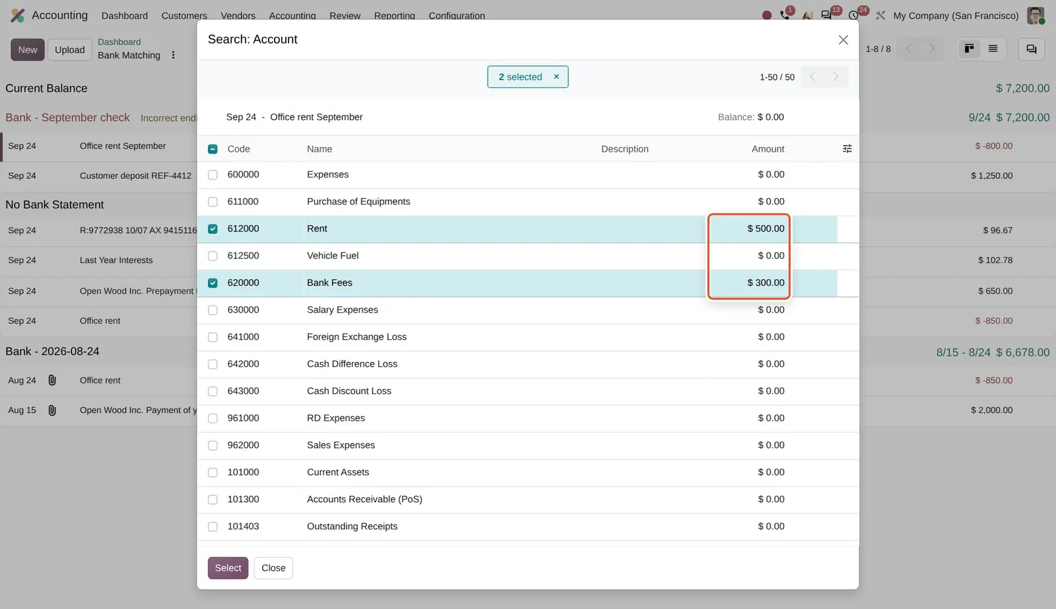This screenshot has width=1056, height=609.
Task: Open the conversations icon with badge 13
Action: (826, 15)
